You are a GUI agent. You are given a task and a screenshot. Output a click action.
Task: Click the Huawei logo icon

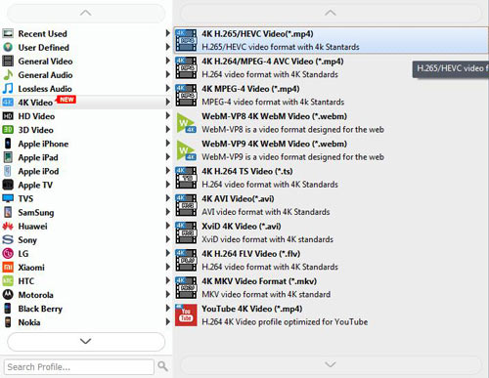tap(8, 226)
